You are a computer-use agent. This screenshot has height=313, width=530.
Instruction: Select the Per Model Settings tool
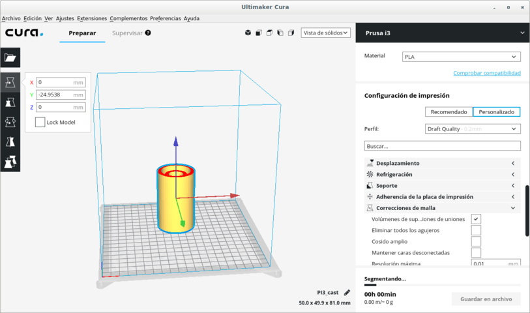10,162
